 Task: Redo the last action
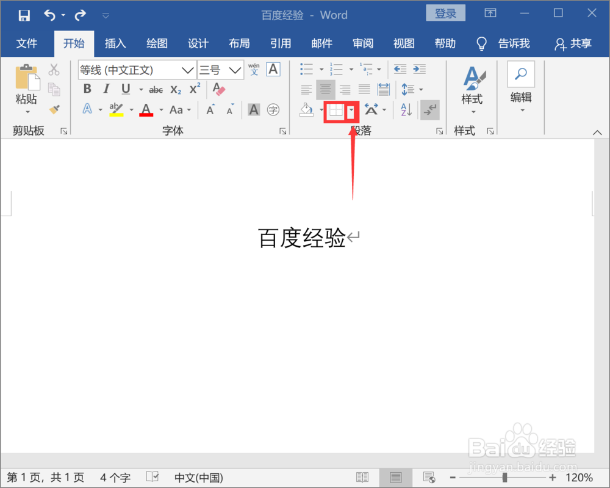coord(80,15)
